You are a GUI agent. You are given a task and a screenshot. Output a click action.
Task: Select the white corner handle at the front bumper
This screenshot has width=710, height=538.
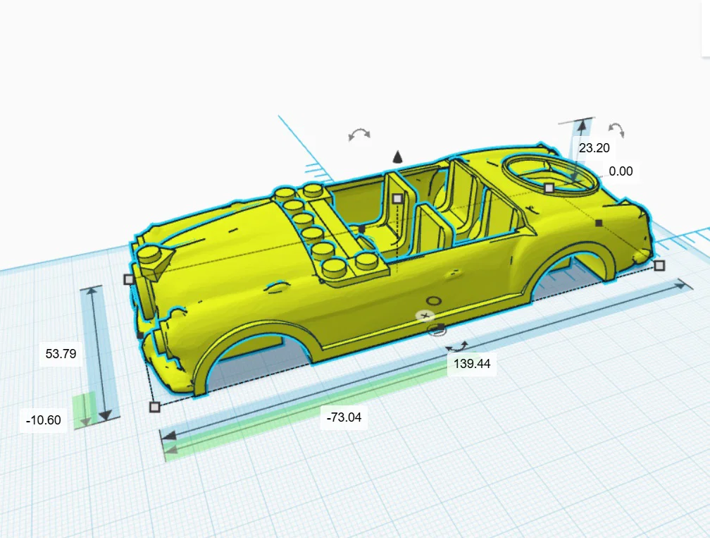coord(129,279)
